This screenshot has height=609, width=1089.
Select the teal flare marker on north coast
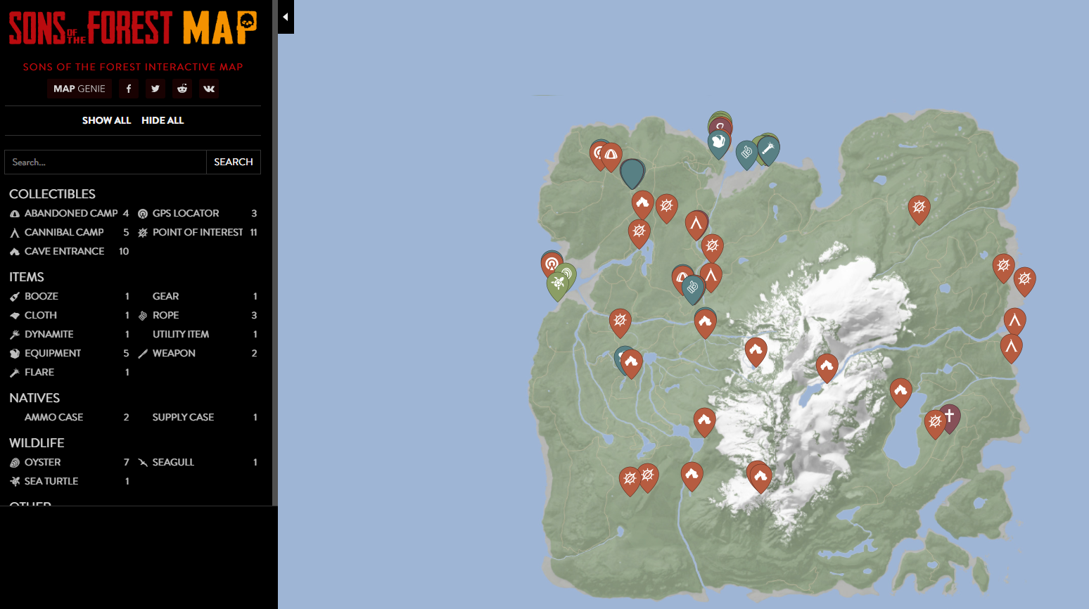pos(768,150)
